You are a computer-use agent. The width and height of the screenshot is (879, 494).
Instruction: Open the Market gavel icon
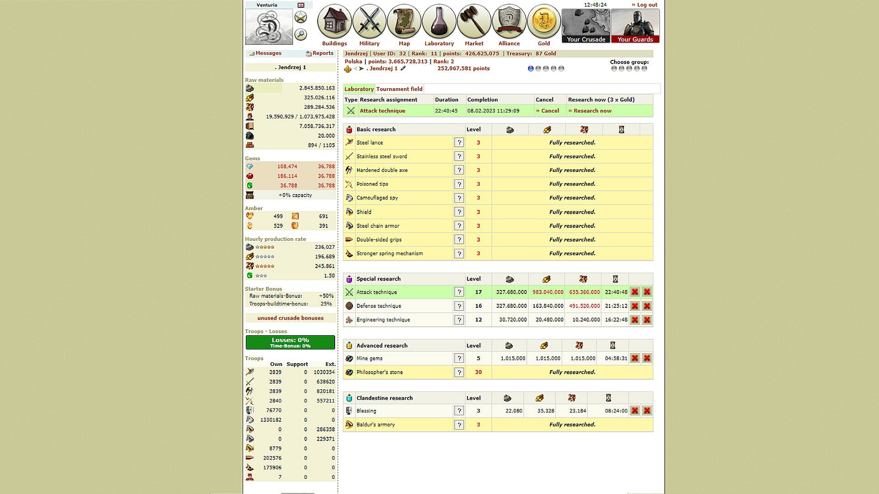coord(474,21)
